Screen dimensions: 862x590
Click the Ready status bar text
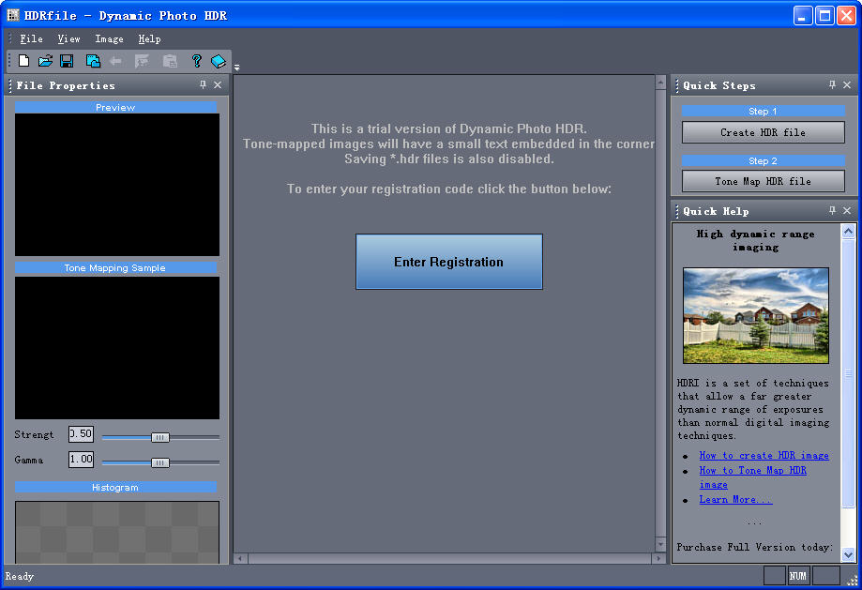coord(20,576)
